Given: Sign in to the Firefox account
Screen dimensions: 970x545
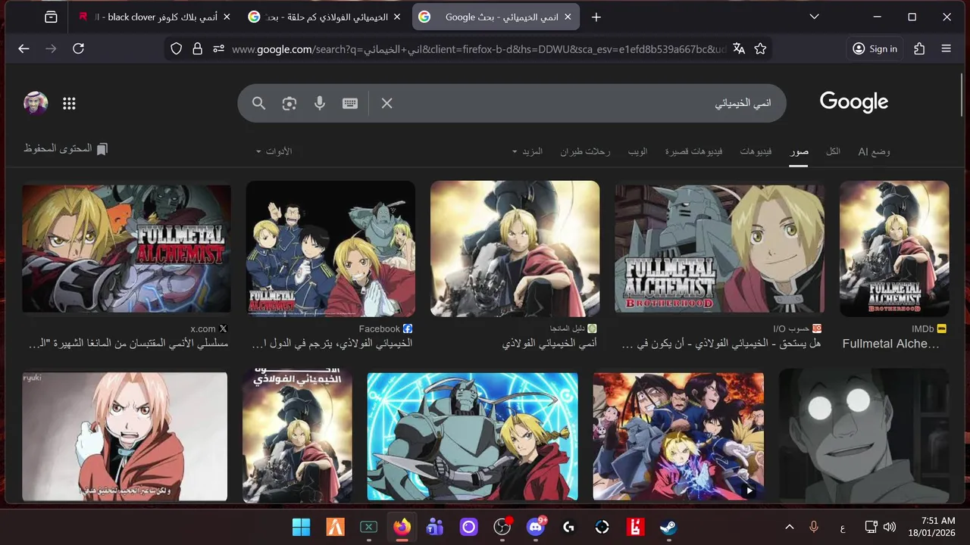Looking at the screenshot, I should pos(875,48).
